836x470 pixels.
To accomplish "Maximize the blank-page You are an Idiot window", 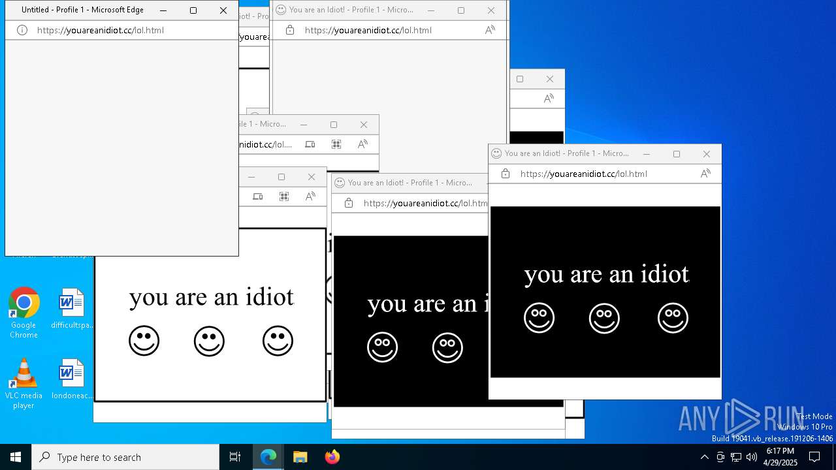I will click(461, 10).
